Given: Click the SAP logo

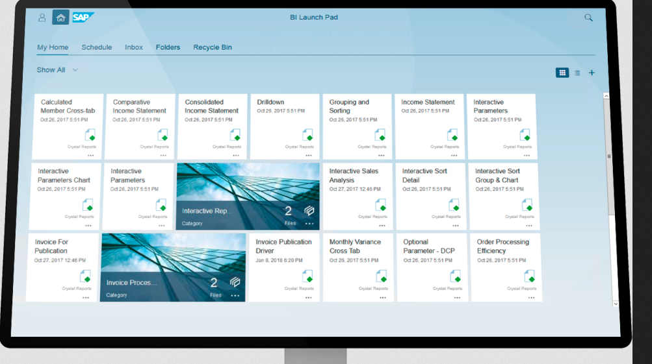Looking at the screenshot, I should point(83,18).
